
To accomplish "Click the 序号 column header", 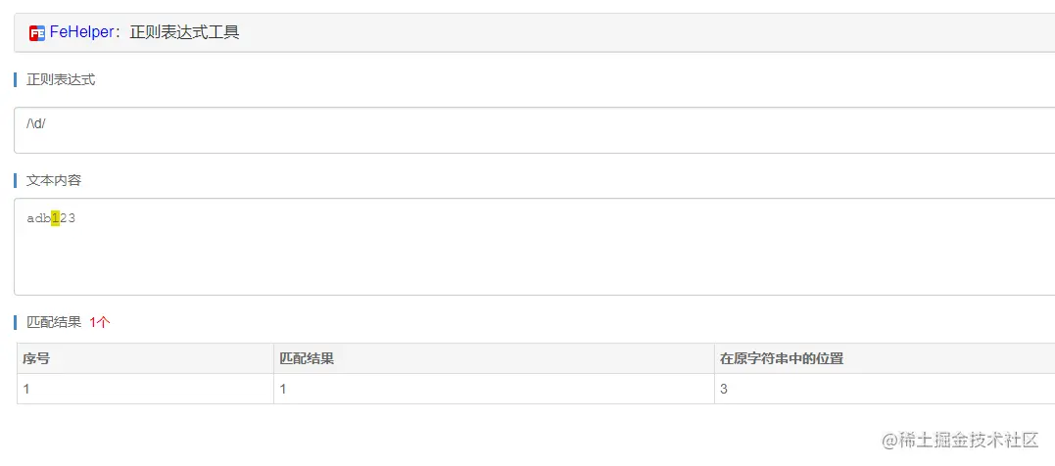I will pyautogui.click(x=36, y=358).
